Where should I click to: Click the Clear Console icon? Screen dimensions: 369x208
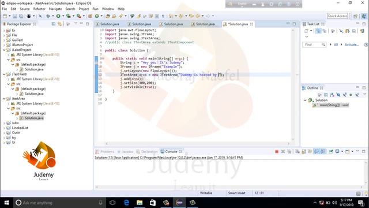coord(298,151)
